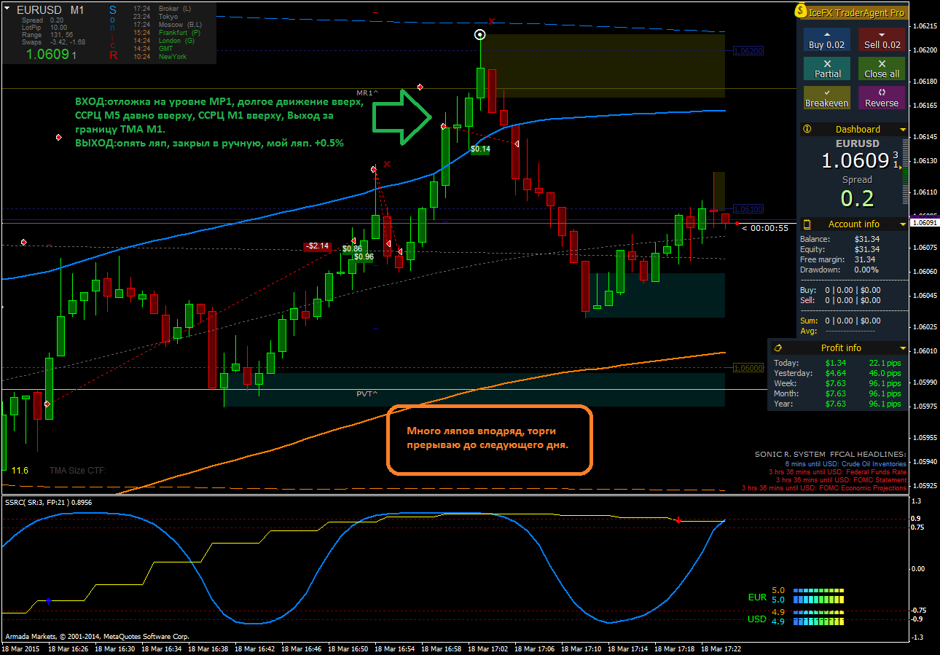Click the Dashboard panel header label
Image resolution: width=940 pixels, height=655 pixels.
[x=858, y=129]
